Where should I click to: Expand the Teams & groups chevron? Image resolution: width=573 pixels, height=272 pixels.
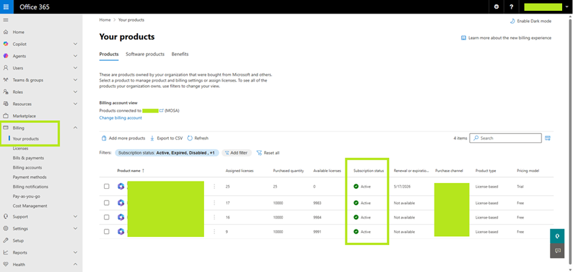[x=75, y=80]
